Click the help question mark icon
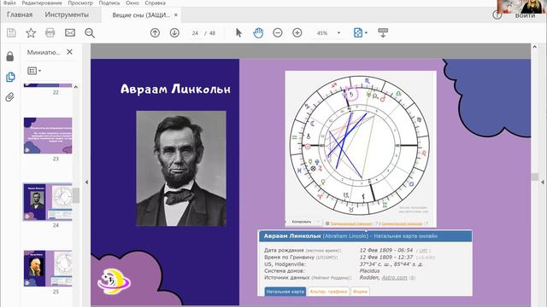 pos(497,15)
